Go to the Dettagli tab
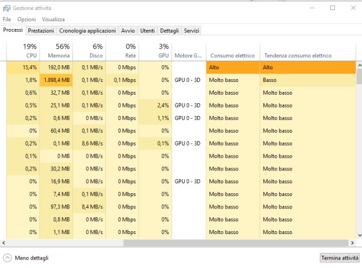 tap(169, 31)
